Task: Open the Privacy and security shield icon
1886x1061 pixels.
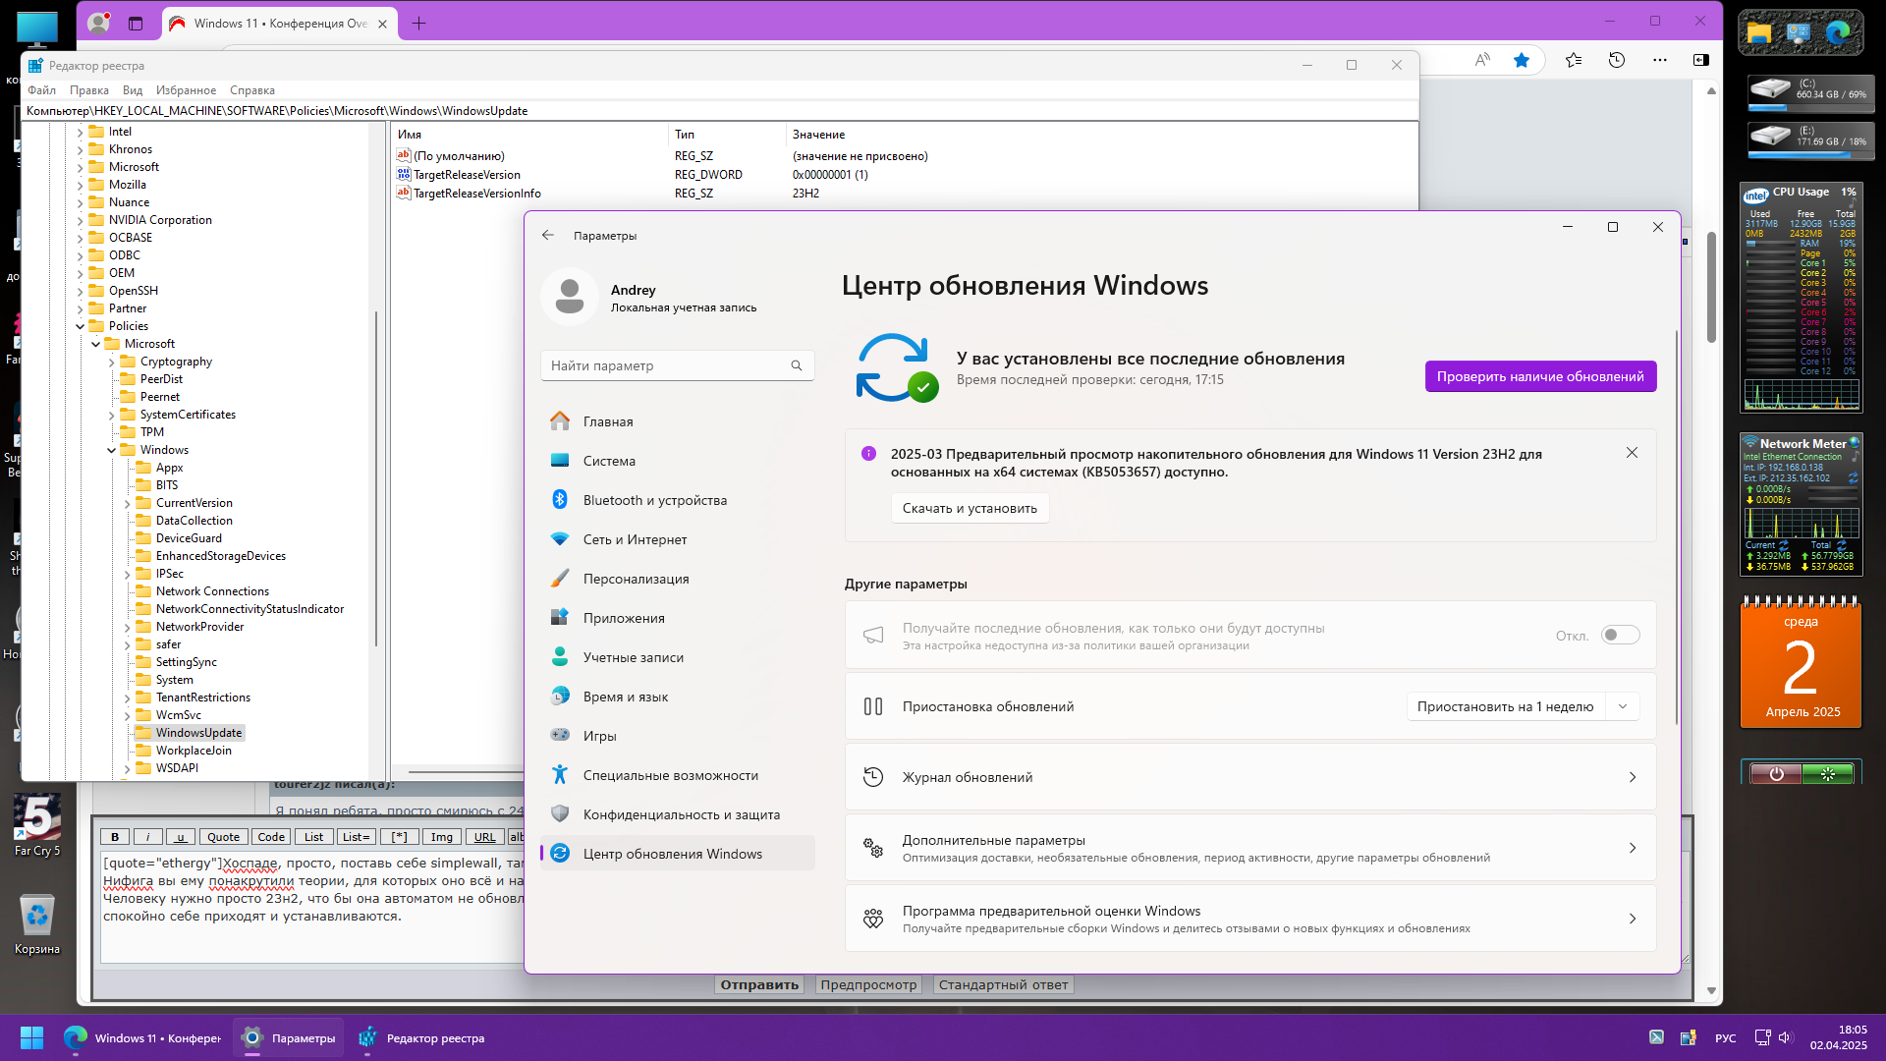Action: [x=560, y=814]
